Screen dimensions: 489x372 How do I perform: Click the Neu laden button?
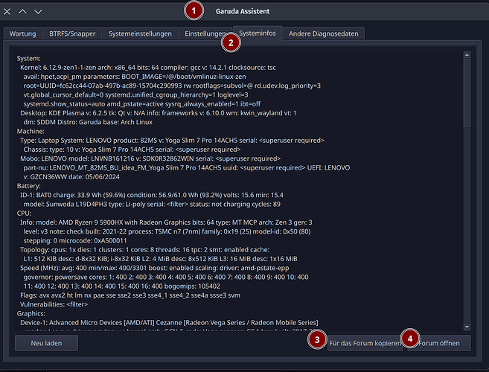pos(46,343)
